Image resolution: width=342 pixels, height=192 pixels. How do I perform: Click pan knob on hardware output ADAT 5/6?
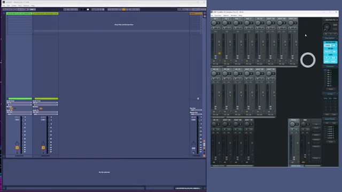(x=236, y=124)
